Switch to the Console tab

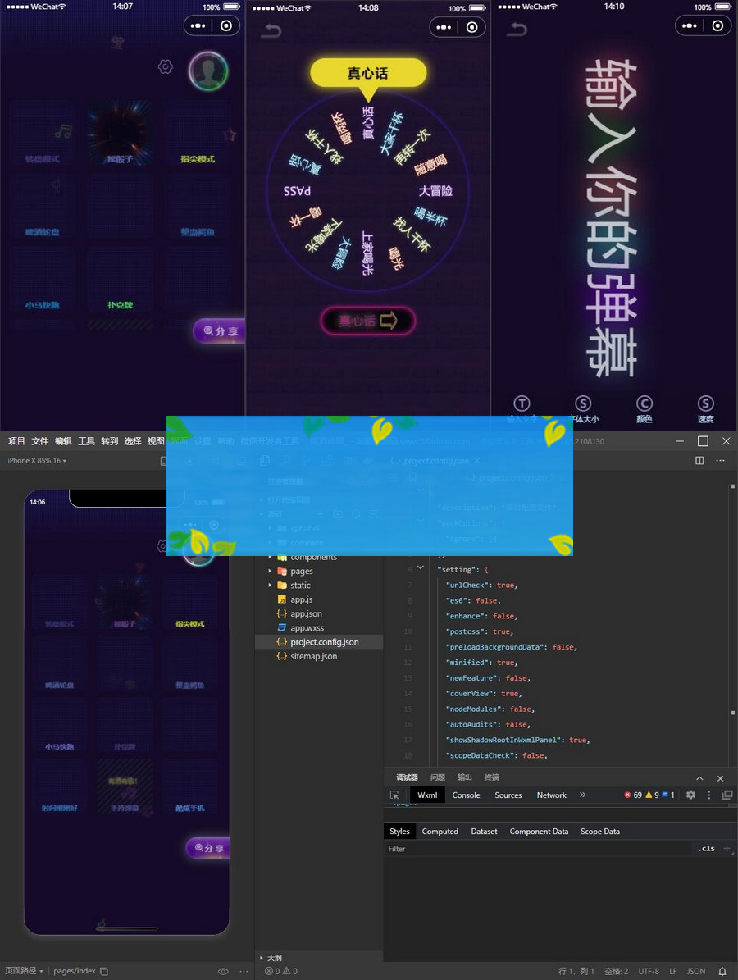(x=466, y=795)
